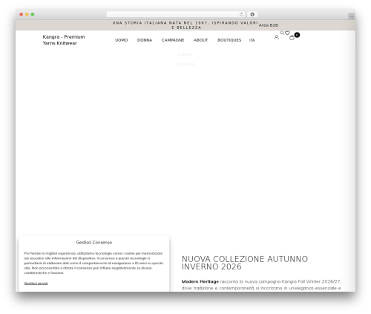Open the UOMO navigation menu
Screen dimensions: 371x314
[x=121, y=40]
